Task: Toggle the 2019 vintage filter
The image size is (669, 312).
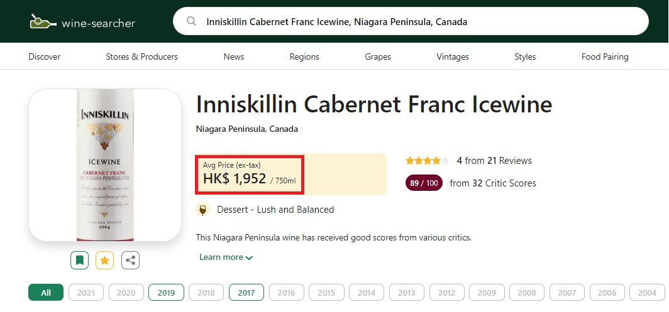Action: [x=166, y=293]
